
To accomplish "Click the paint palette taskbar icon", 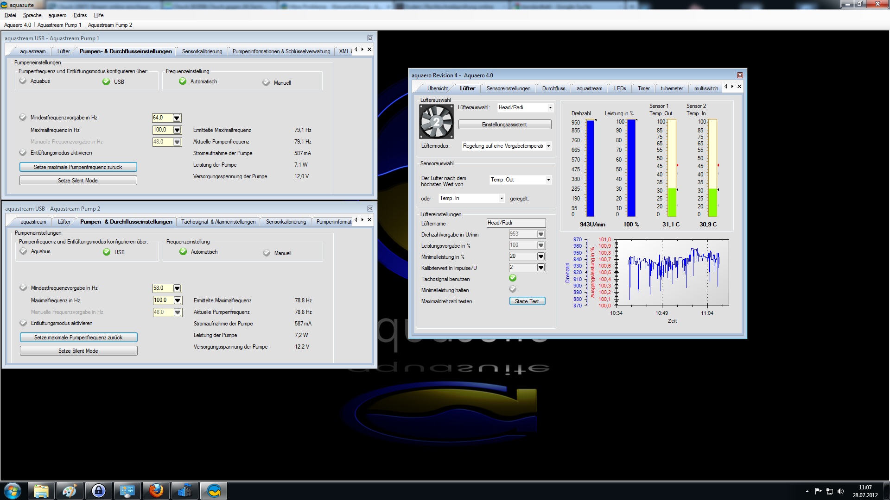I will [x=70, y=490].
